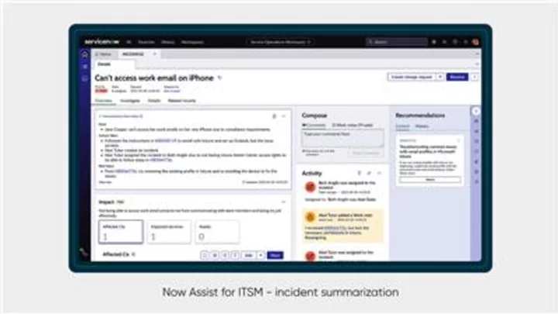
Task: Open the Content tab in Recommendations
Action: click(402, 126)
